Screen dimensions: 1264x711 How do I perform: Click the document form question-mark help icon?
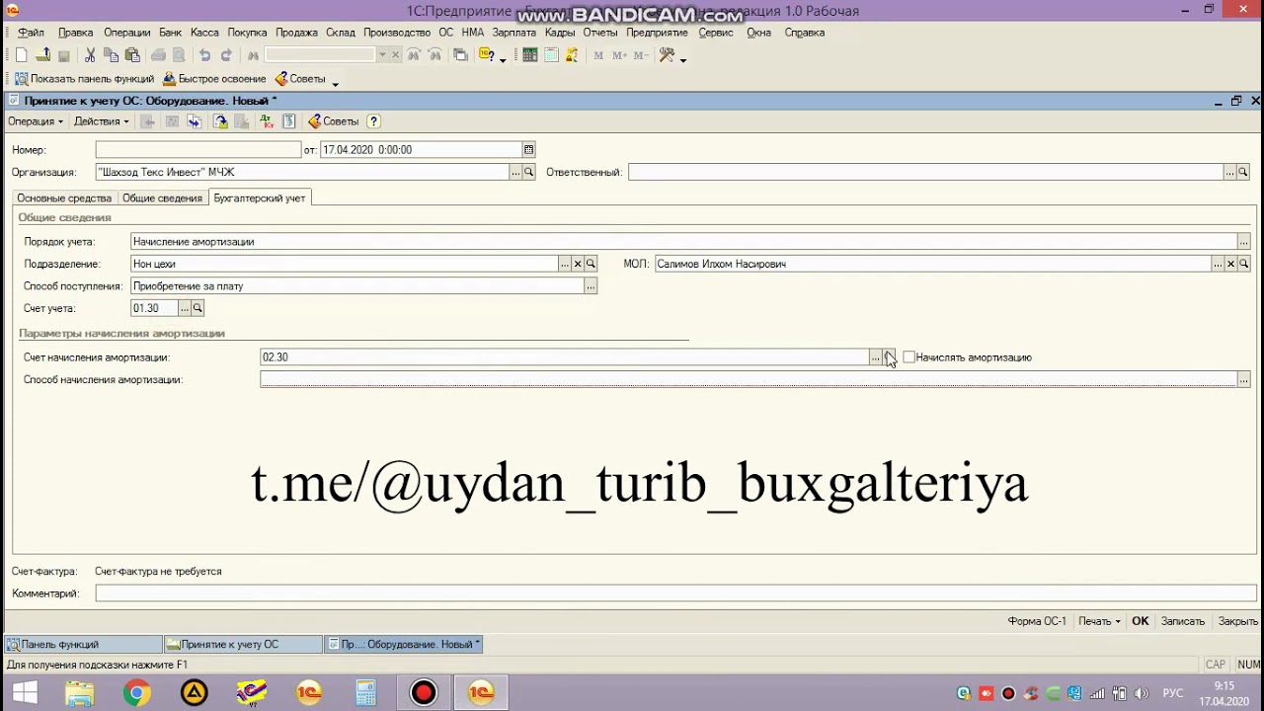(x=373, y=121)
